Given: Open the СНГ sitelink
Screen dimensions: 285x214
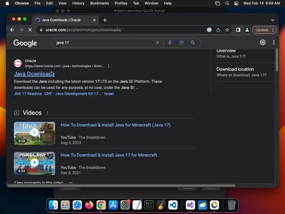Looking at the screenshot, I should coord(48,94).
